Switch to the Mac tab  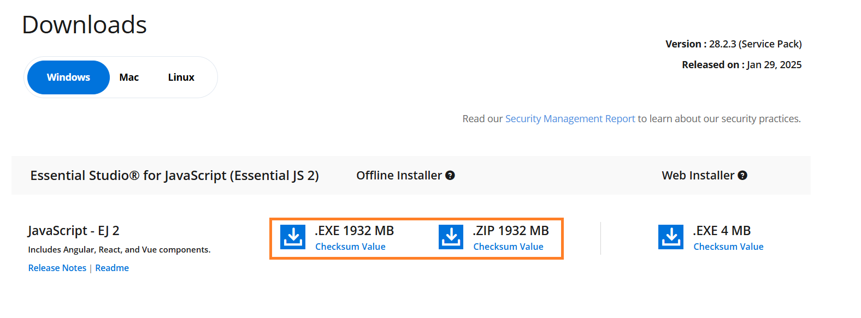pos(129,77)
